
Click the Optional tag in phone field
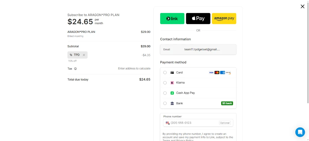click(x=225, y=123)
